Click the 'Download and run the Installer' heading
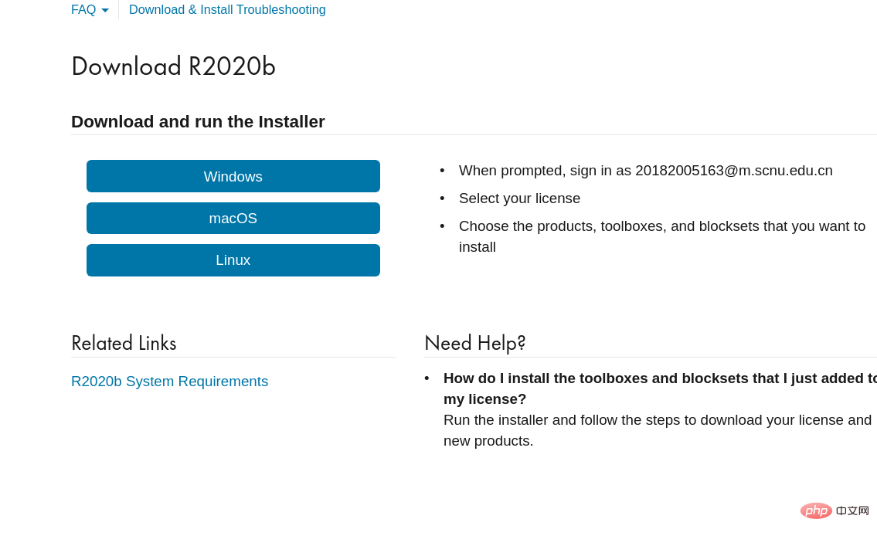Screen dimensions: 877x536 tap(198, 122)
